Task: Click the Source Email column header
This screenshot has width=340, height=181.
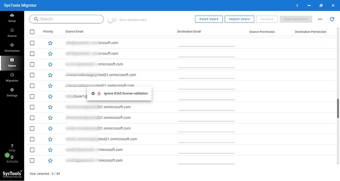Action: (74, 31)
